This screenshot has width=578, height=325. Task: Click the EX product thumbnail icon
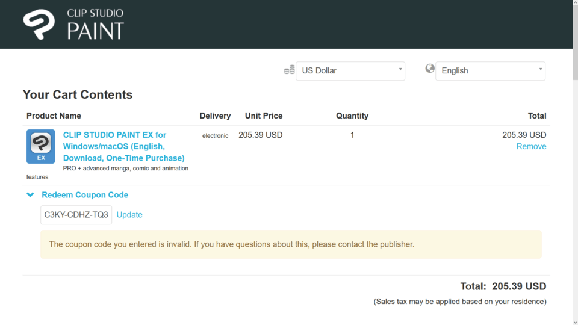pos(40,146)
